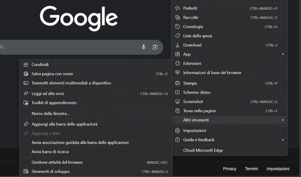The width and height of the screenshot is (301, 177).
Task: Click the App grid icon
Action: coord(178,54)
